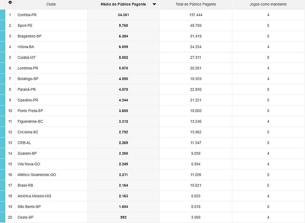Click on Cuiabá-MT in the list
The image size is (305, 223).
pyautogui.click(x=26, y=58)
